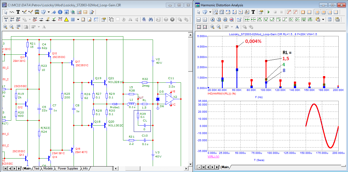Open view dropdown arrow beside schematic font icon
This screenshot has width=348, height=172.
[39, 27]
